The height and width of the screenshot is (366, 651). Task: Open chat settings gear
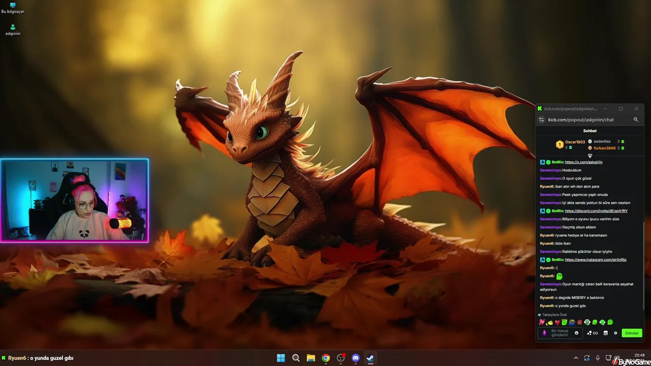click(615, 333)
